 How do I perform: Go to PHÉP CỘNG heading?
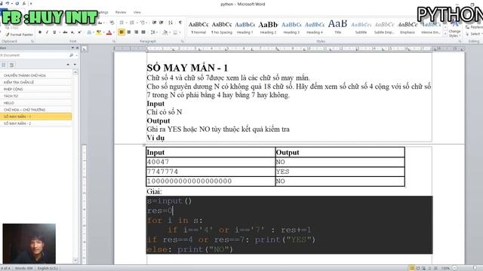(35, 89)
